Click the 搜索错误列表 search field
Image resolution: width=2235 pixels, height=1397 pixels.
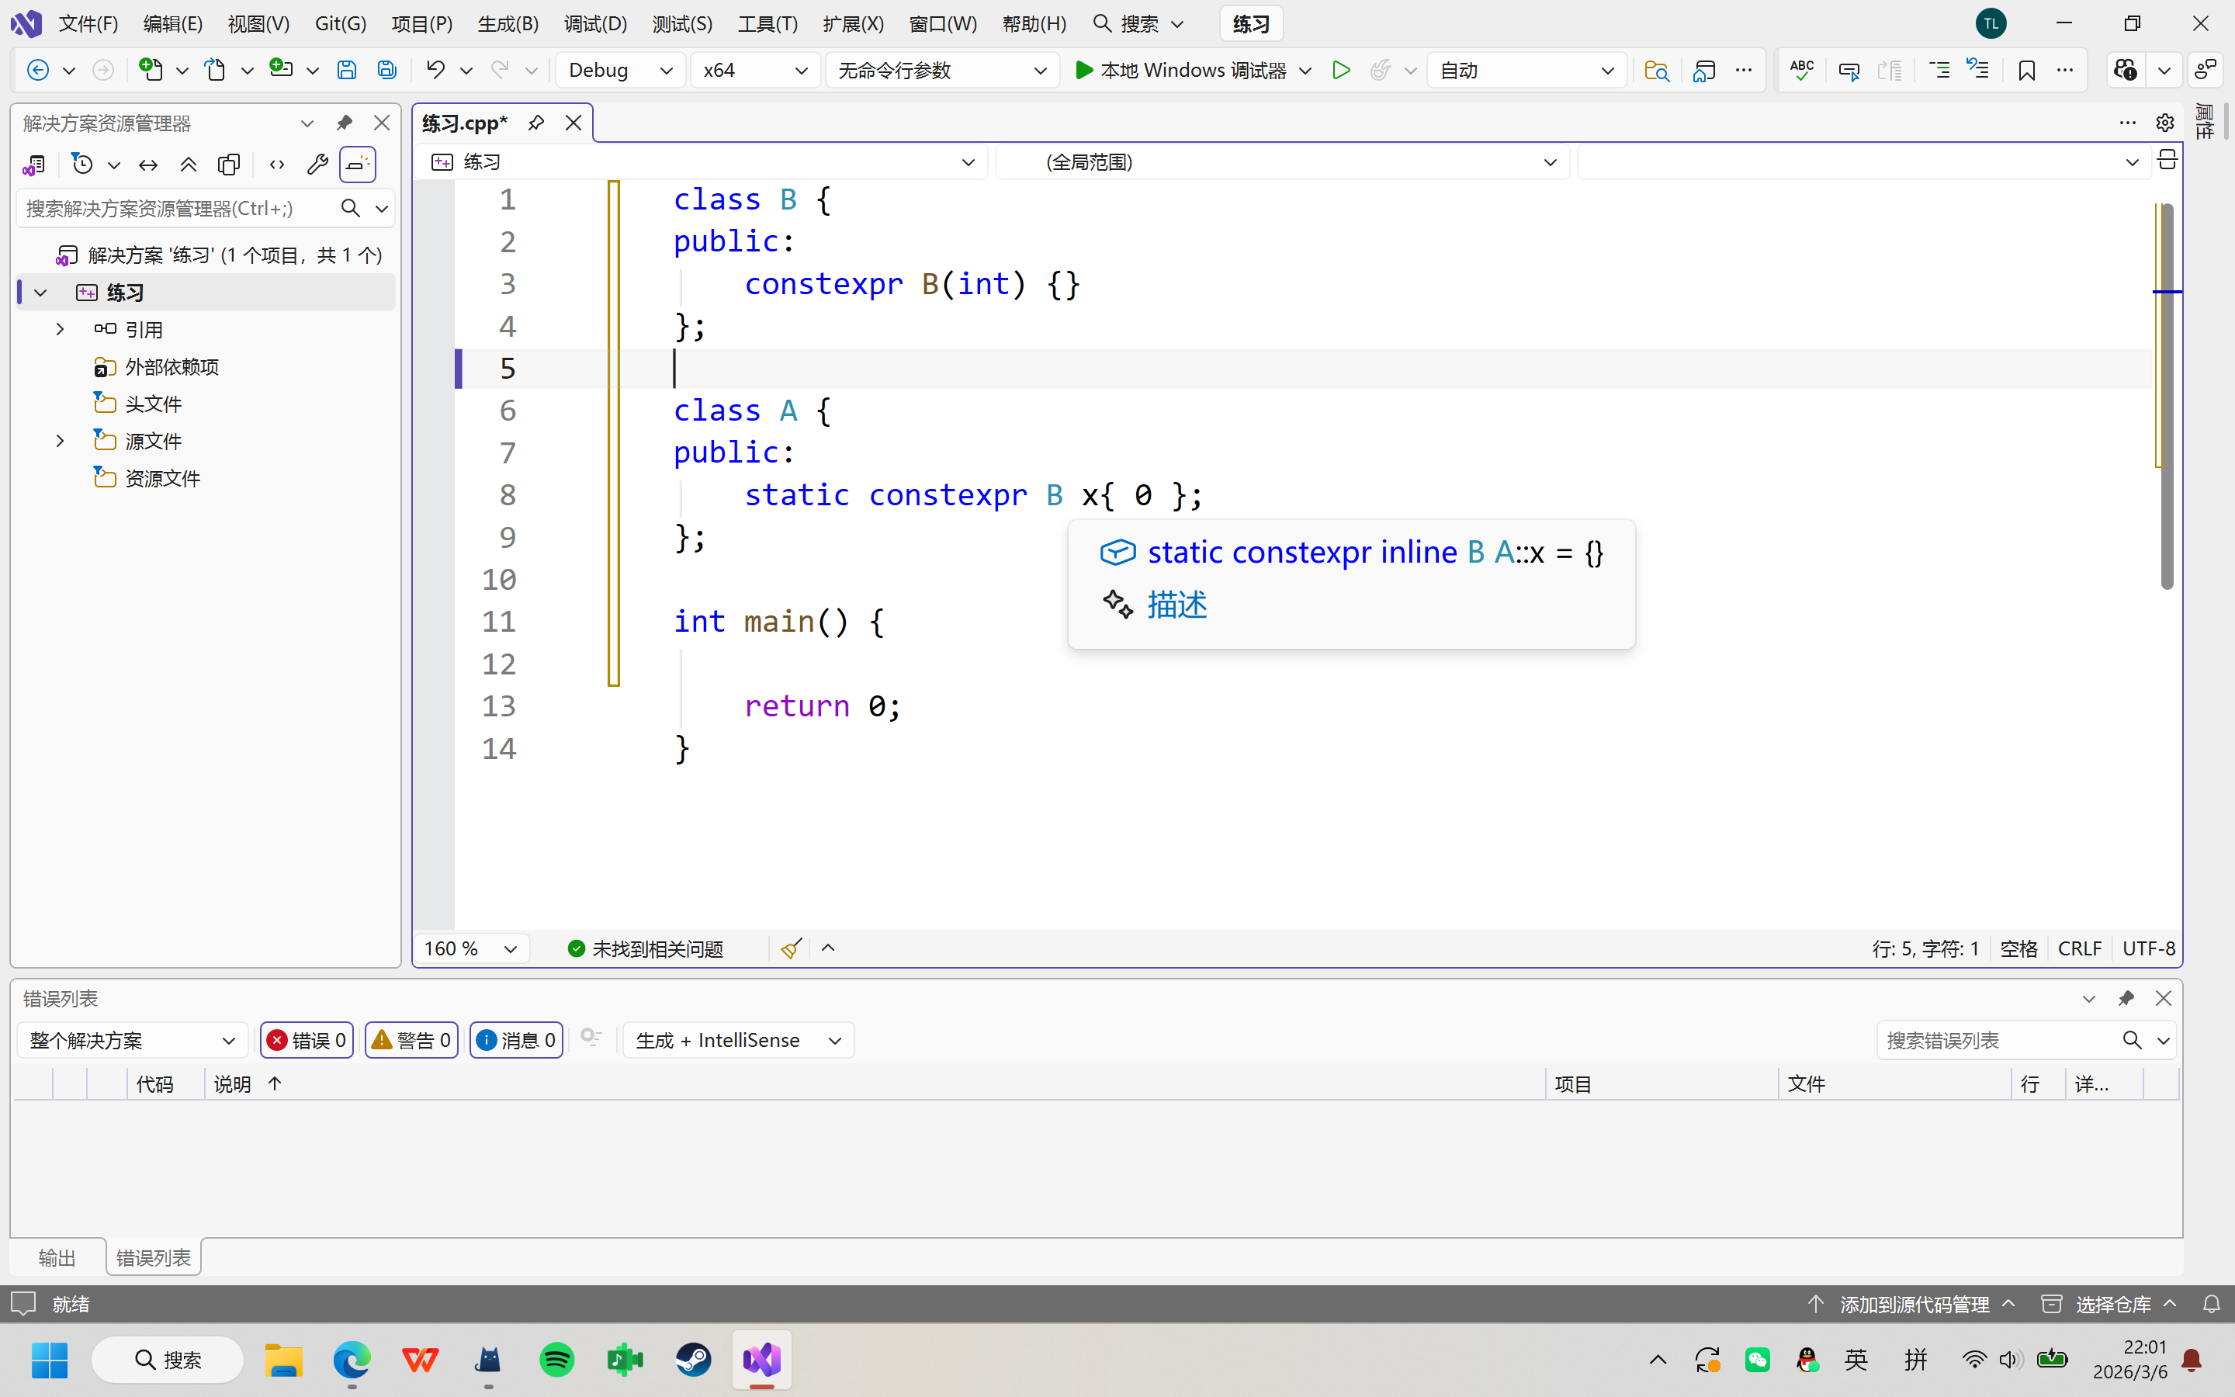pos(1995,1040)
